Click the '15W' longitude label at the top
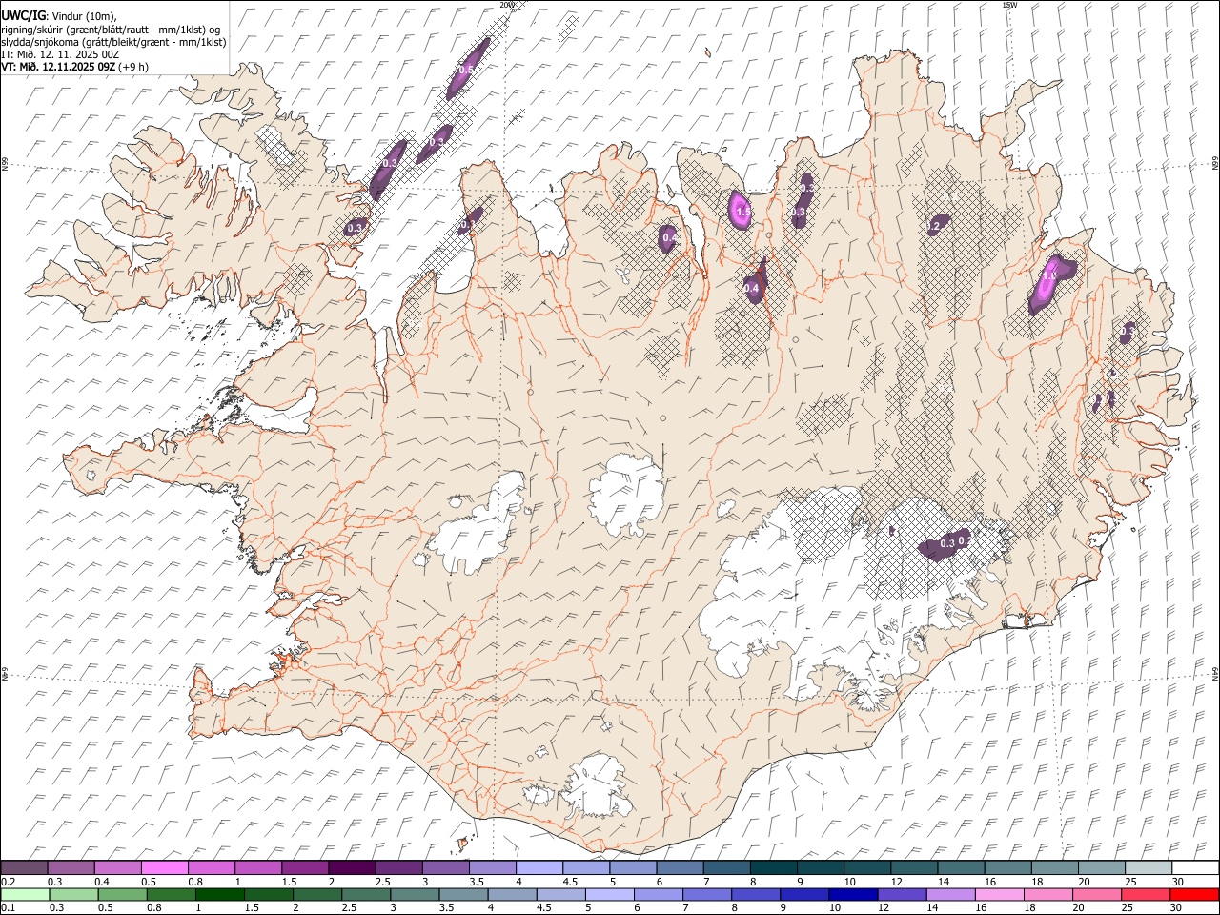1220x915 pixels. [1009, 5]
